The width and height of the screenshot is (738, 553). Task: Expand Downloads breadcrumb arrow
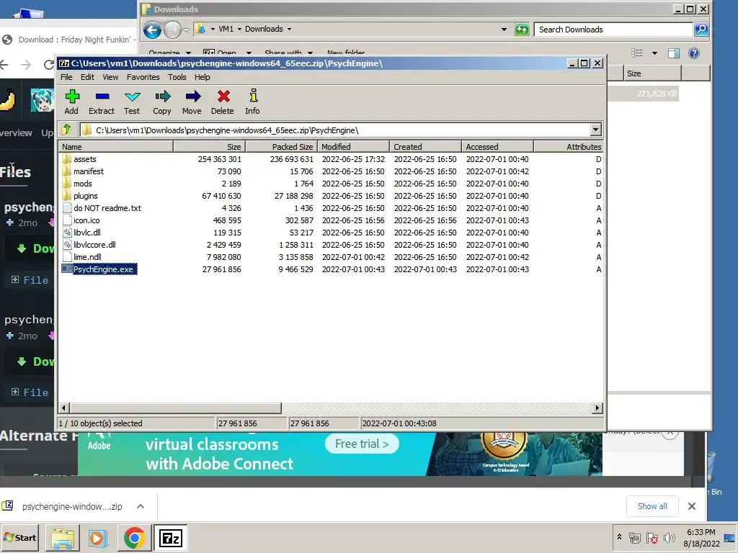click(289, 29)
